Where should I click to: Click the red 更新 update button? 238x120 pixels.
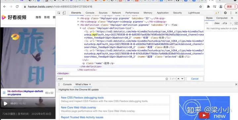pyautogui.click(x=231, y=7)
